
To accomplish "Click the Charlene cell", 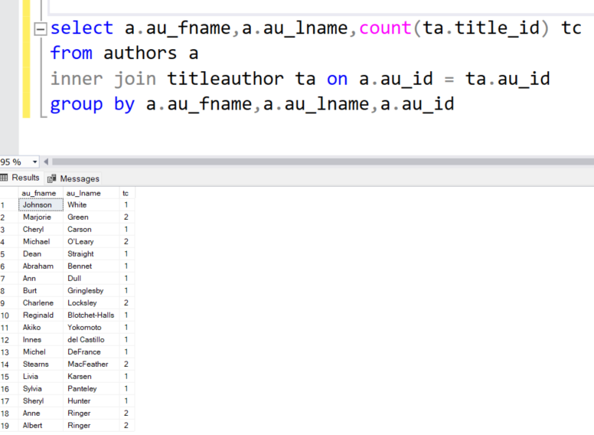I will point(41,303).
